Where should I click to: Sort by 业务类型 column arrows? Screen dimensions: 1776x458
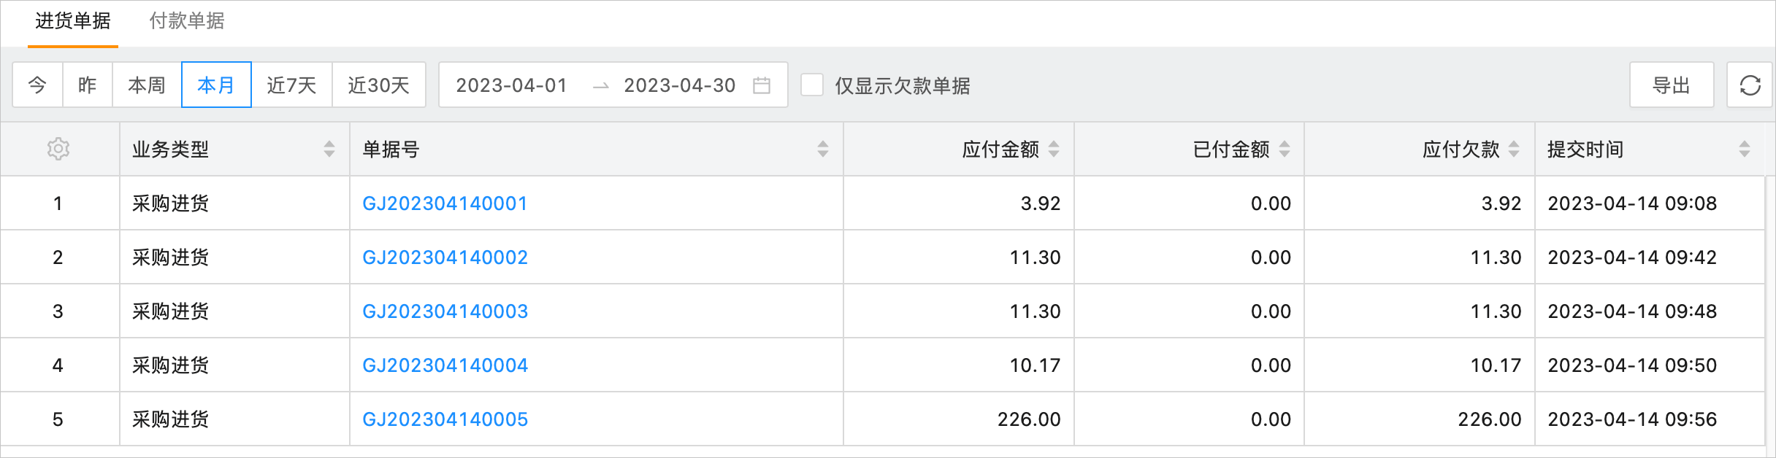(x=329, y=149)
